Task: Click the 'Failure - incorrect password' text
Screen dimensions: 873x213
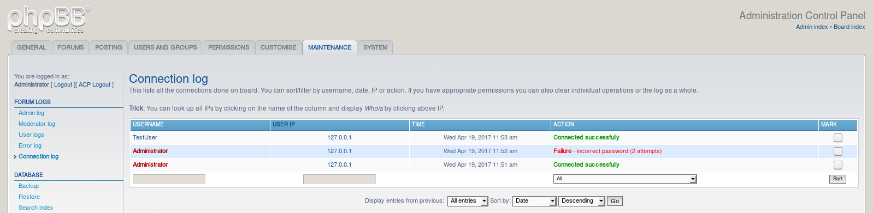Action: (x=607, y=151)
